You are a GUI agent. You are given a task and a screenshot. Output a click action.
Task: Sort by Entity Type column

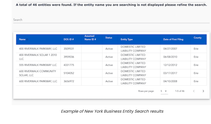(x=127, y=39)
